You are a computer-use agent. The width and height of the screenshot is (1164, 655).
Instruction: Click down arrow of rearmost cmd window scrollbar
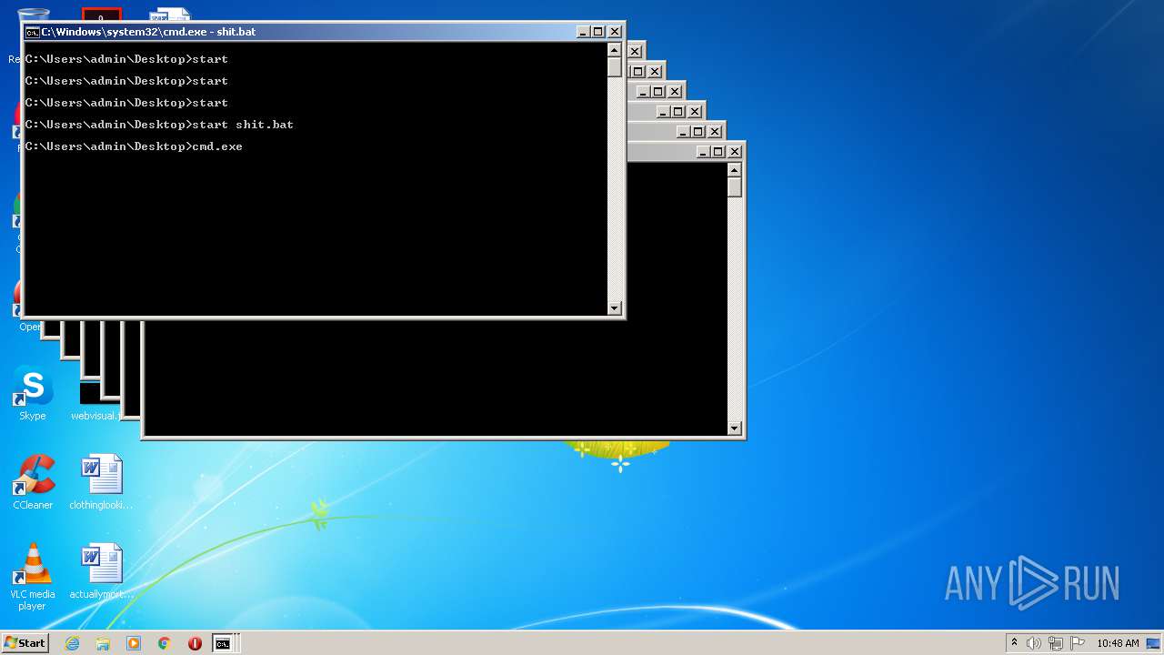[735, 428]
